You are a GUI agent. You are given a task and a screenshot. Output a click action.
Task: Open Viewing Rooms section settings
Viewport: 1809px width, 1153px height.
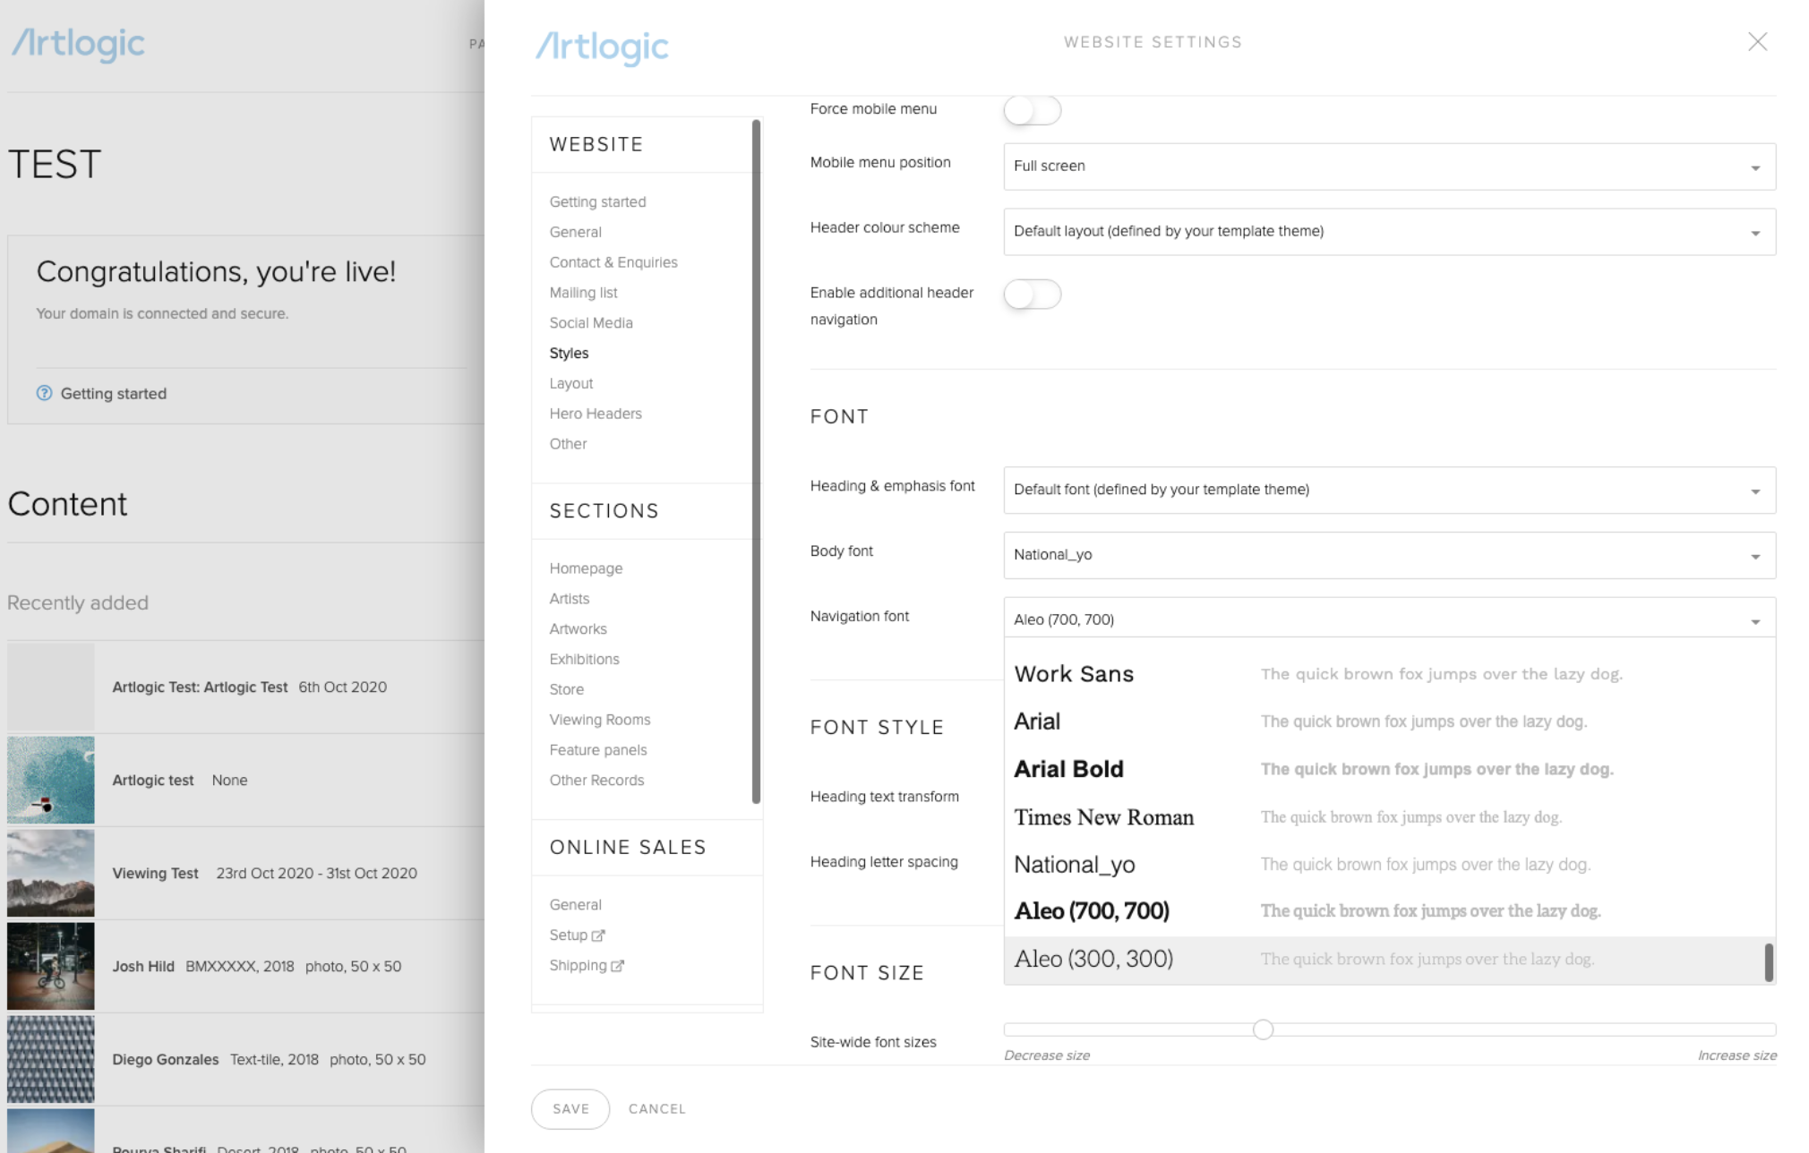tap(600, 720)
